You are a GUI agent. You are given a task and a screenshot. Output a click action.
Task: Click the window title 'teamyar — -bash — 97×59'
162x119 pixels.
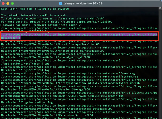(x=83, y=3)
